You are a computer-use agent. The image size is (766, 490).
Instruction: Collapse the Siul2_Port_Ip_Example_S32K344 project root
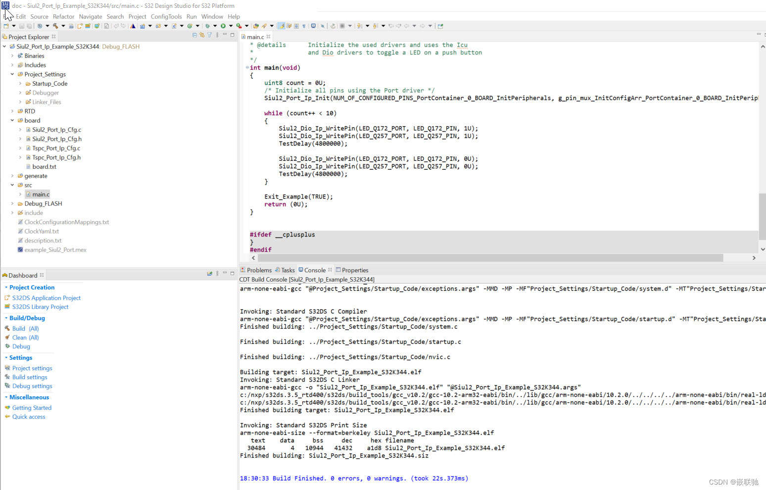pos(4,47)
